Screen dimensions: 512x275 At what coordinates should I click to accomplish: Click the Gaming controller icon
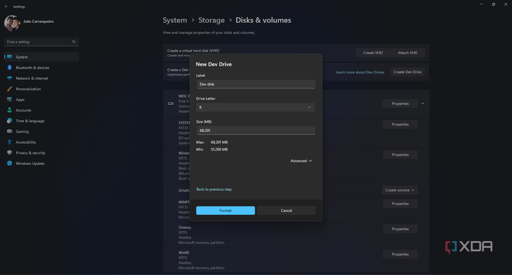pyautogui.click(x=9, y=131)
